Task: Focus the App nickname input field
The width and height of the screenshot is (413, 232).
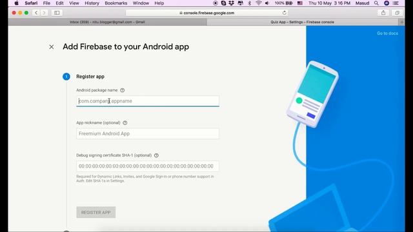Action: coord(148,133)
